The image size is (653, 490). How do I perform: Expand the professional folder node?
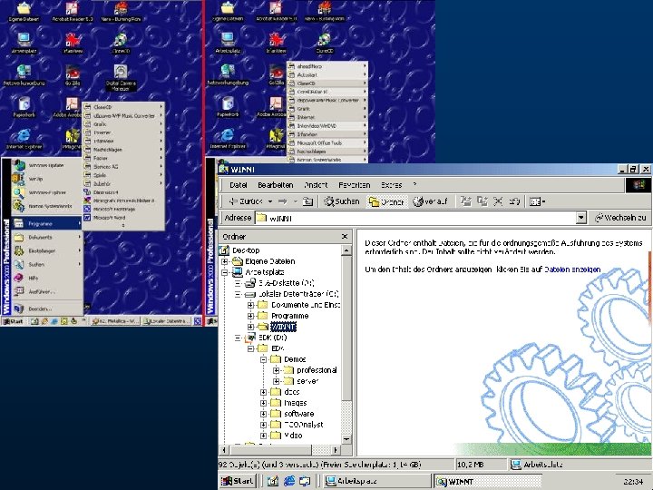point(276,370)
